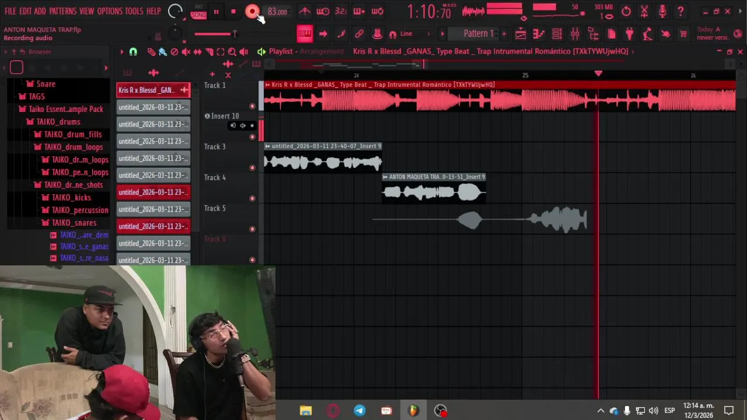This screenshot has height=420, width=747.
Task: Toggle the metronome icon
Action: [x=305, y=11]
